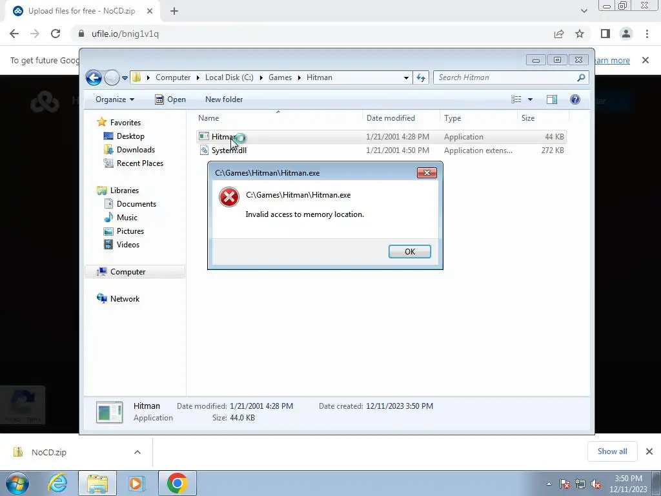The width and height of the screenshot is (661, 496).
Task: Click Computer in address breadcrumb
Action: tap(173, 77)
